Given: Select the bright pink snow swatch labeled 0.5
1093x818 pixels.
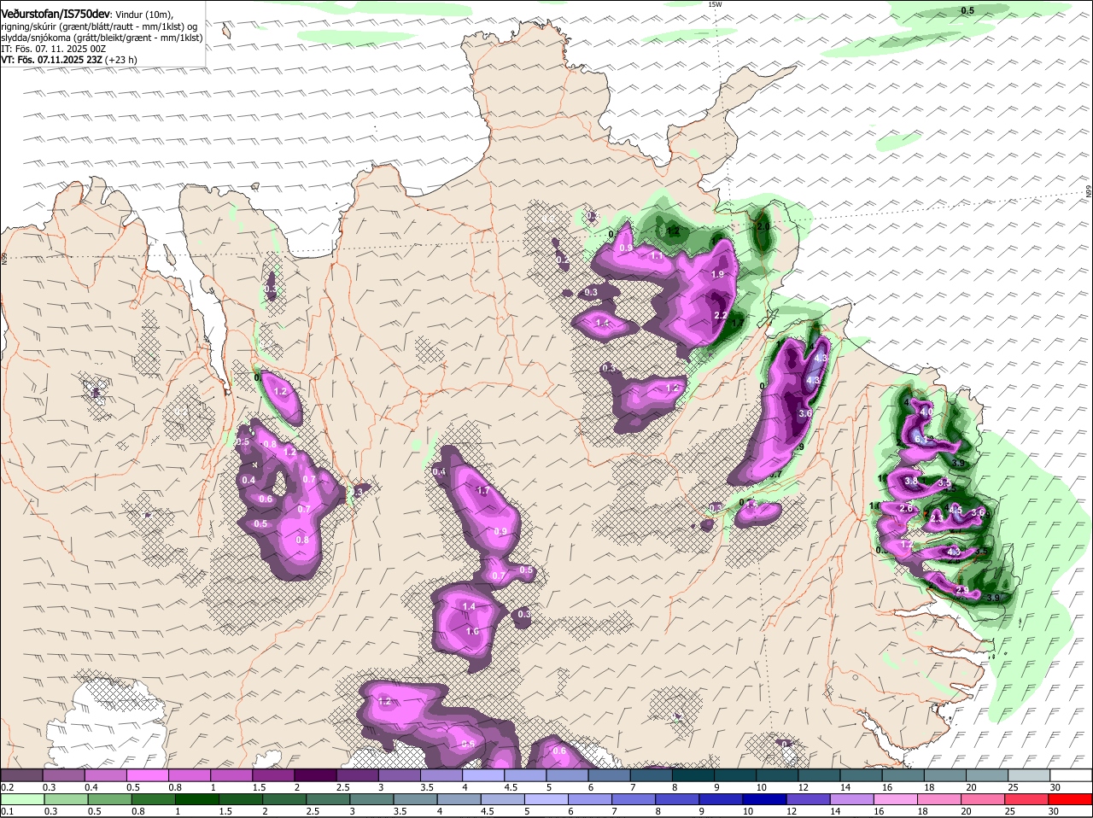Looking at the screenshot, I should [147, 774].
